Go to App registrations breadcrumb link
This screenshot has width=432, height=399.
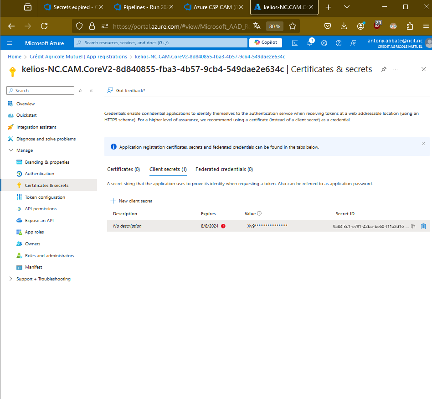coord(78,57)
